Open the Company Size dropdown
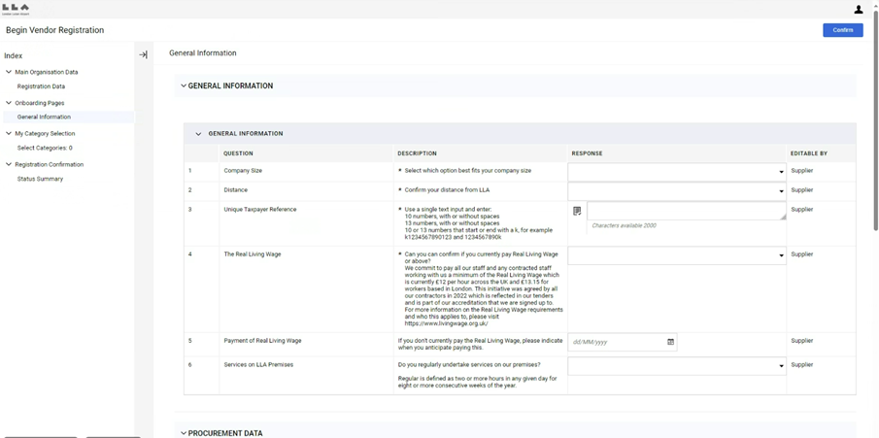This screenshot has height=438, width=879. tap(678, 172)
